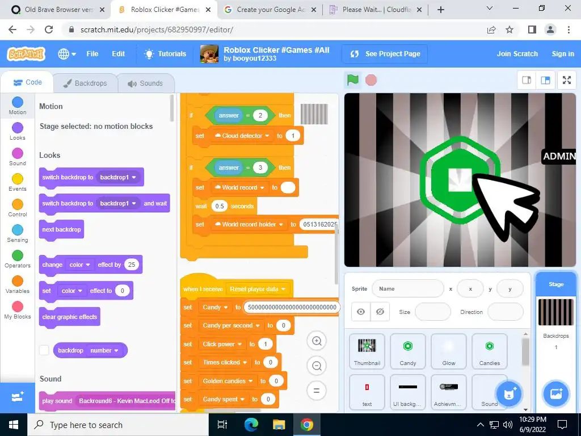Bookmark this page with star icon
This screenshot has width=581, height=436.
pyautogui.click(x=510, y=30)
